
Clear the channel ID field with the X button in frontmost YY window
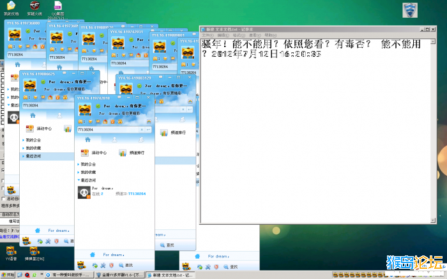[x=142, y=130]
